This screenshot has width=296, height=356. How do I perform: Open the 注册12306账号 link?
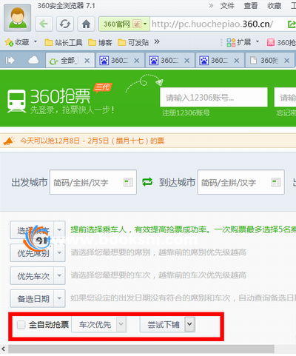[186, 113]
